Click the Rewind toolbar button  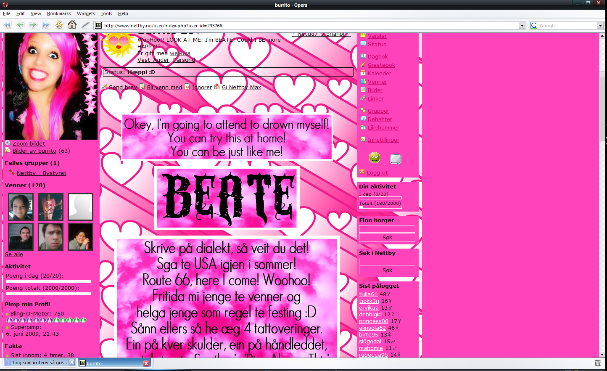[x=7, y=25]
